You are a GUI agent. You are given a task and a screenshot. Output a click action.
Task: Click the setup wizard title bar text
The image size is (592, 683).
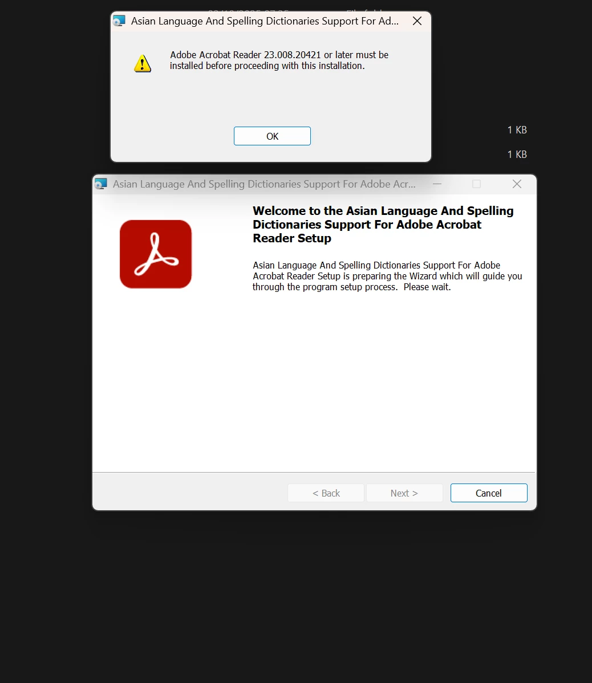[x=264, y=184]
